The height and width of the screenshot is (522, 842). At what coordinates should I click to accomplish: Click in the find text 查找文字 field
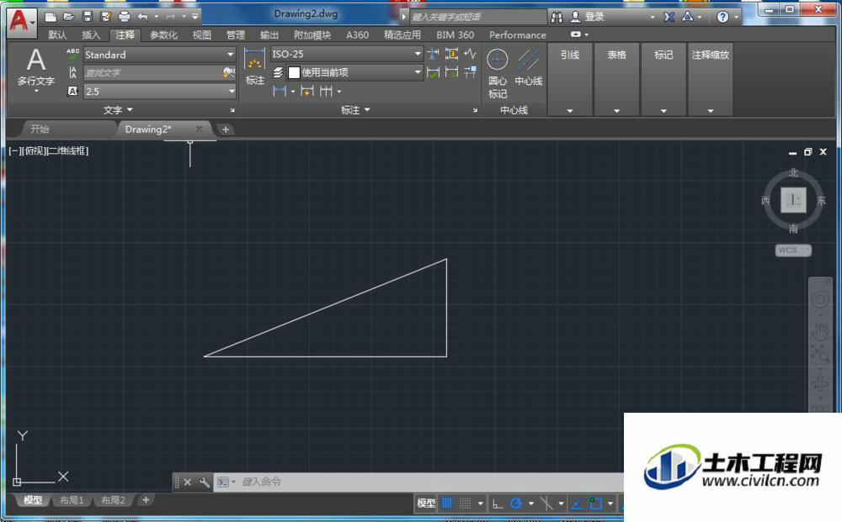point(152,72)
